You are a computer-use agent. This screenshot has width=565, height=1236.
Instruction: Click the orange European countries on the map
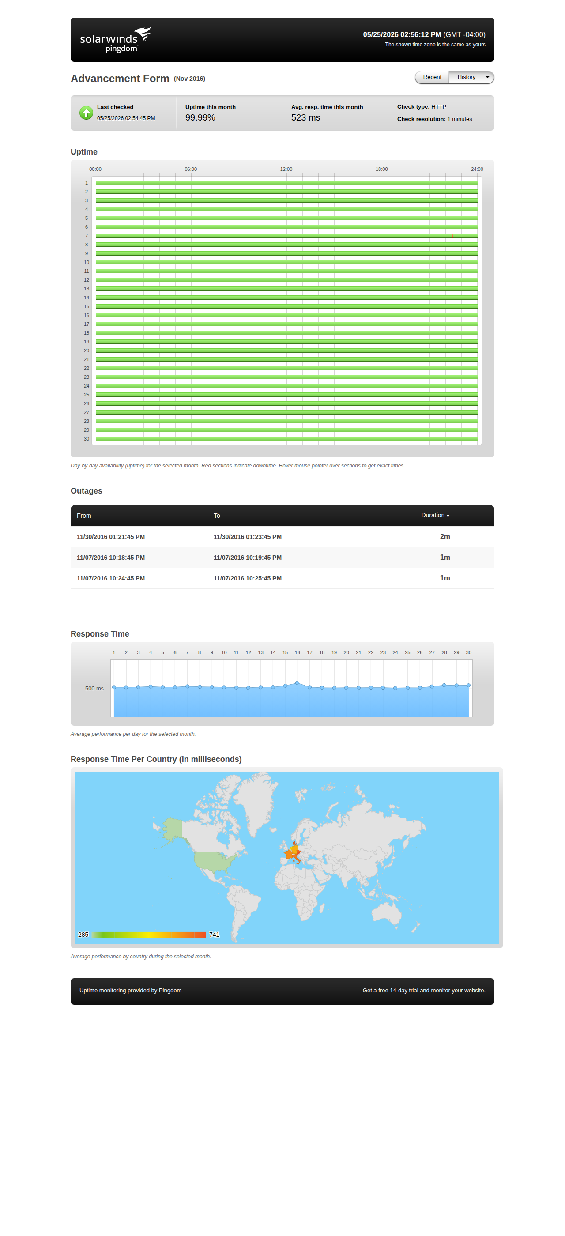tap(293, 853)
